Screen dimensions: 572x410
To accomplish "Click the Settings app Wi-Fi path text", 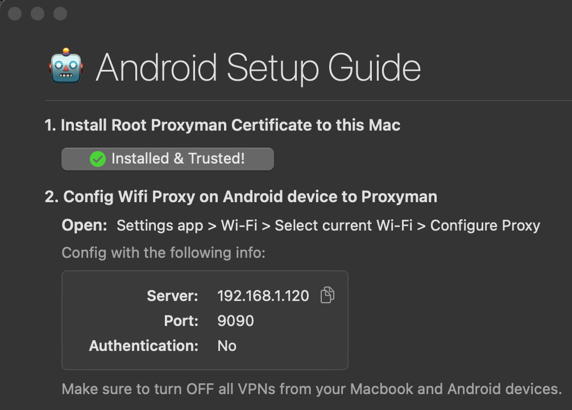I will pyautogui.click(x=328, y=225).
